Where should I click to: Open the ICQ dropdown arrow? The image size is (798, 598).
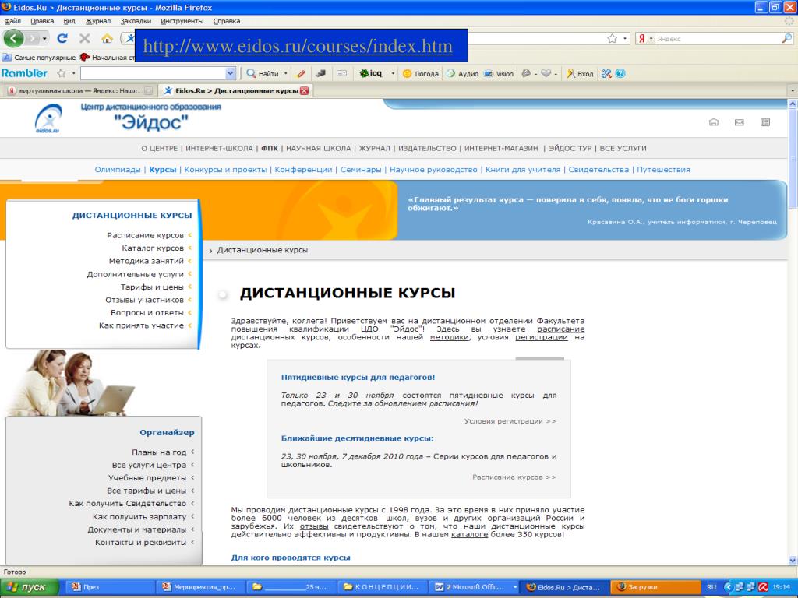coord(393,74)
